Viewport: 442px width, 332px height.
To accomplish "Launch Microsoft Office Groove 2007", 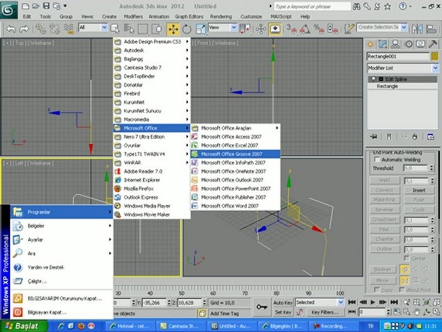I will tap(235, 154).
